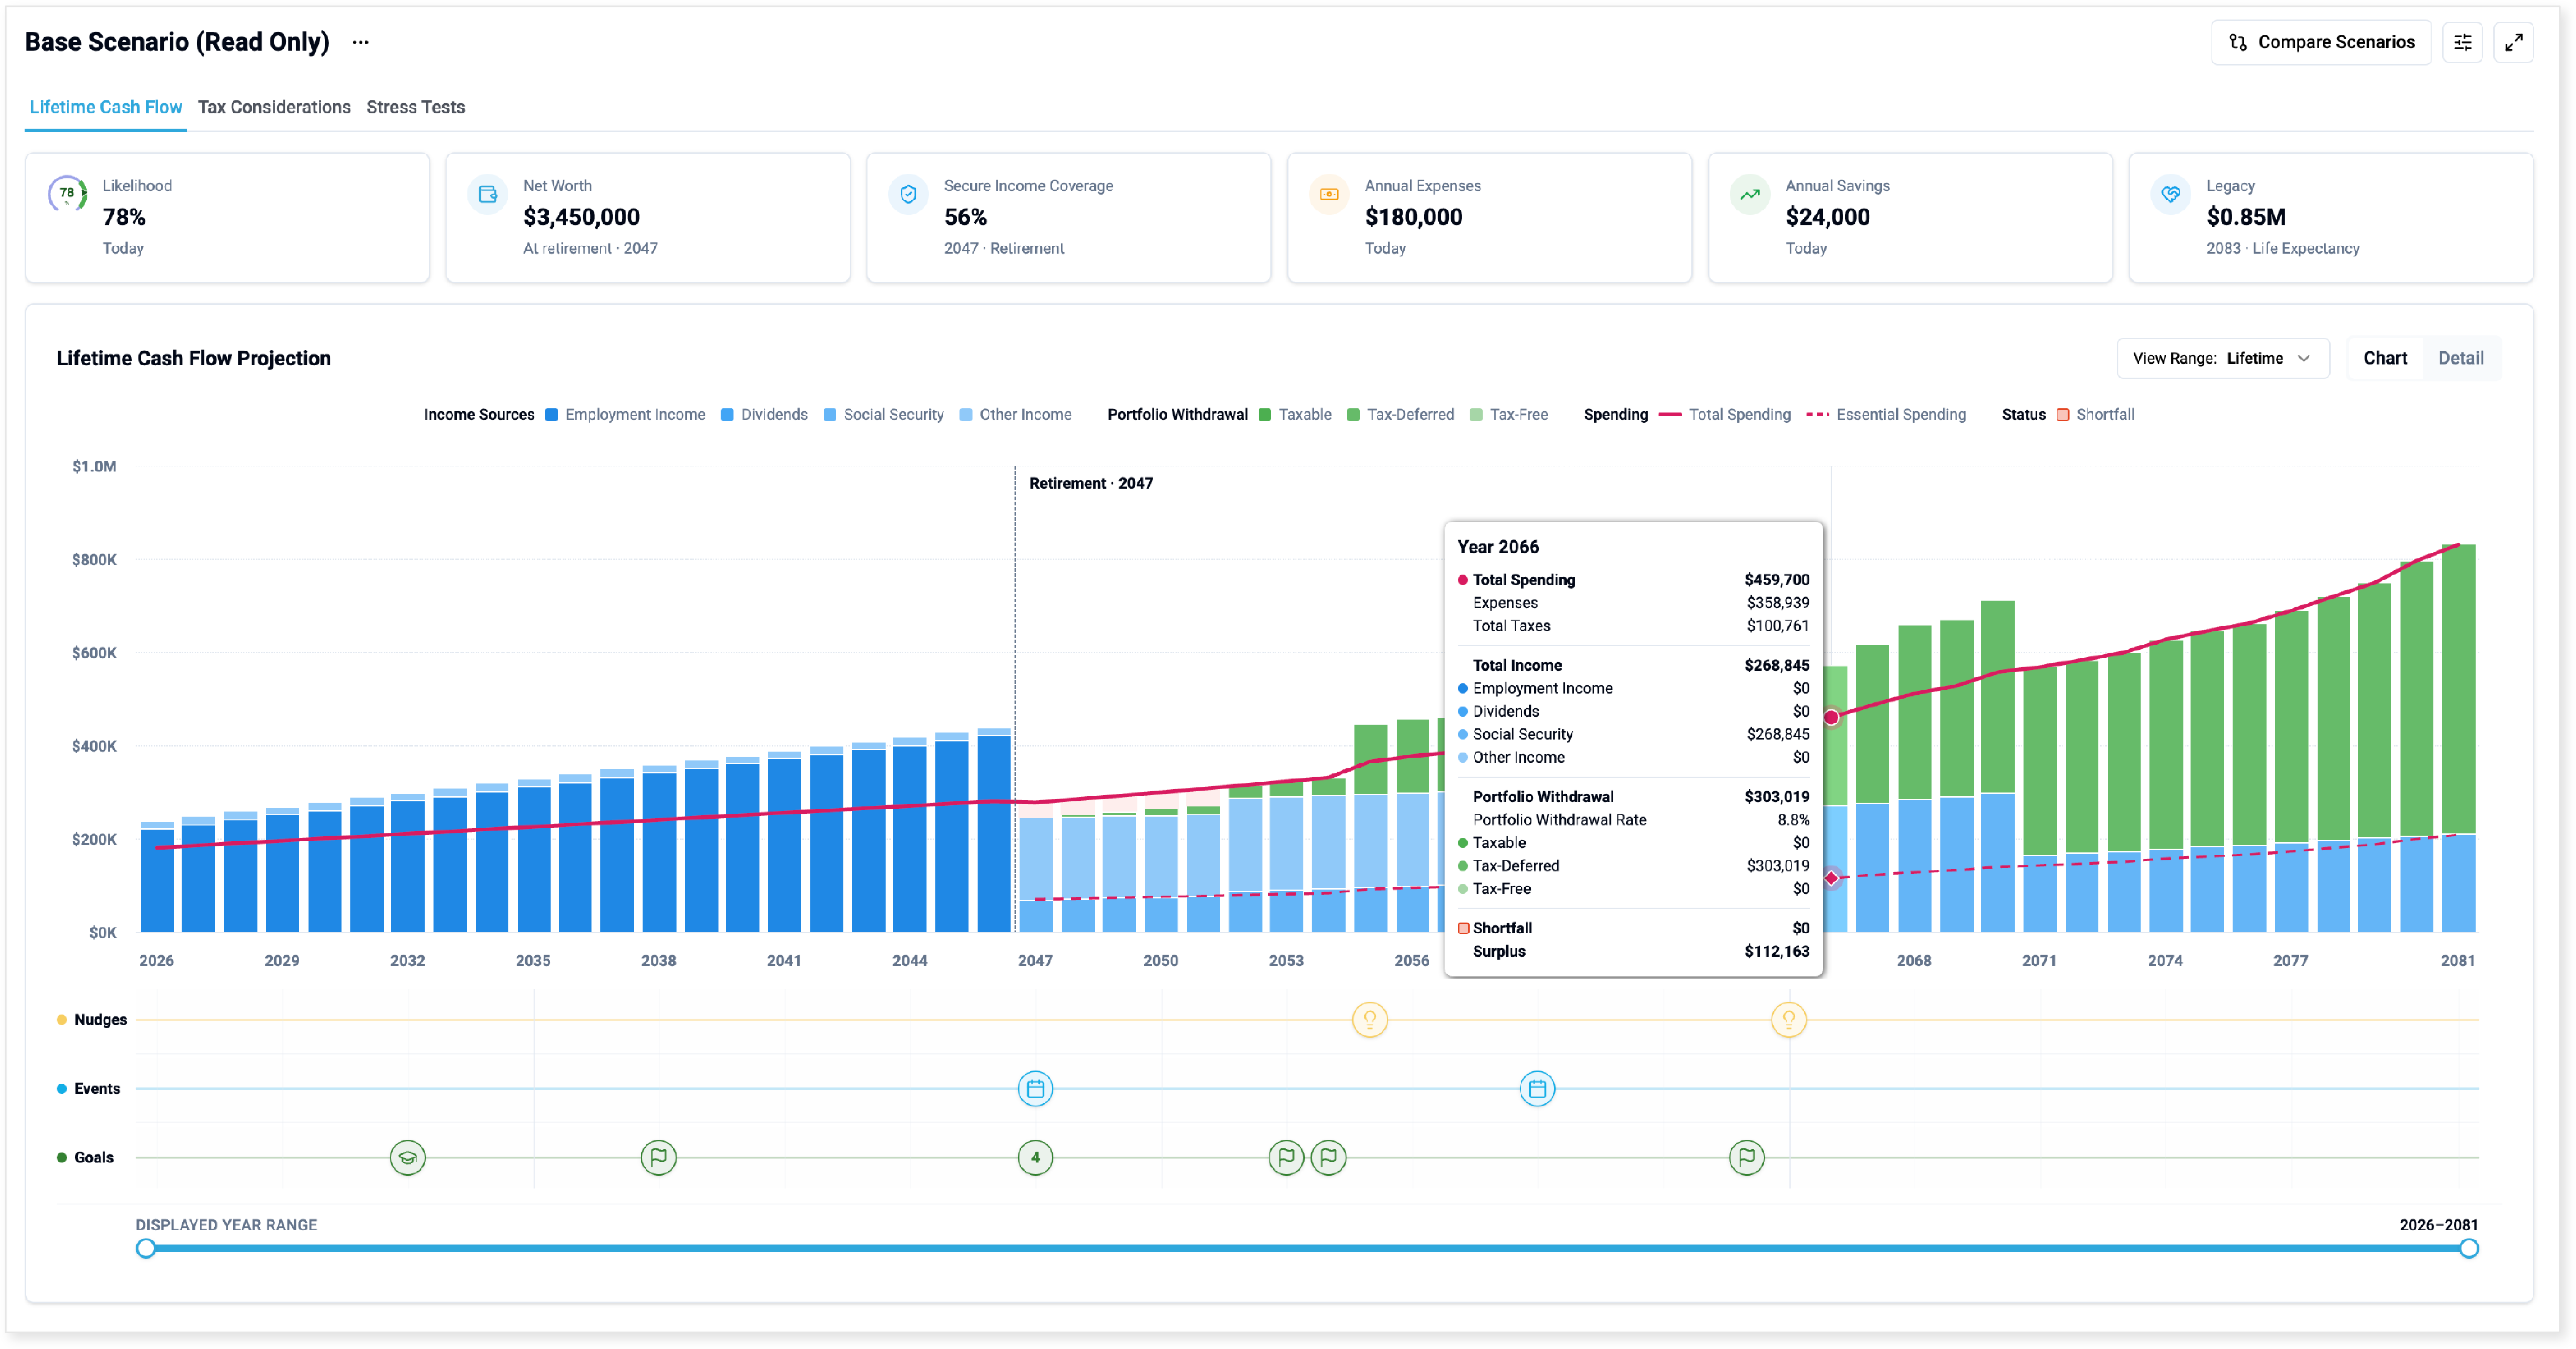The width and height of the screenshot is (2576, 1349).
Task: Open the View Range Lifetime dropdown
Action: coord(2223,359)
